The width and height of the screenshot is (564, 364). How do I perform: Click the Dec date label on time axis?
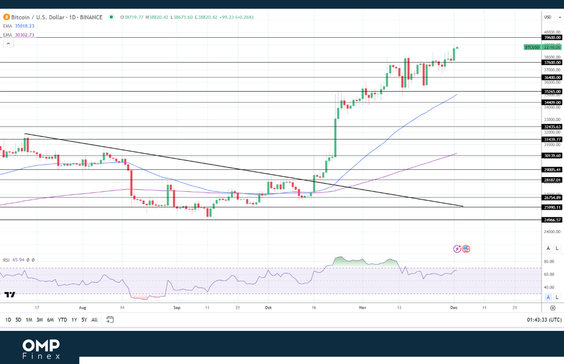(x=454, y=308)
